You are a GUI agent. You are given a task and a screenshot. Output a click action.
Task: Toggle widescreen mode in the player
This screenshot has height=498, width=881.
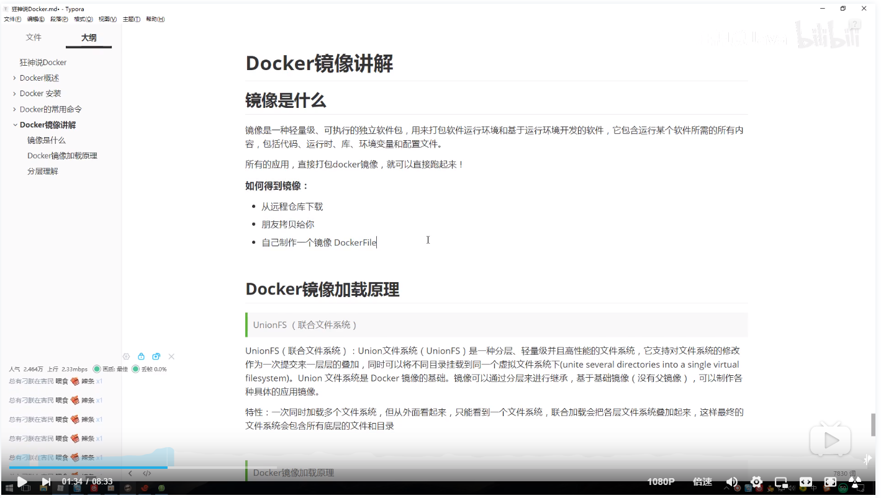[x=805, y=482]
